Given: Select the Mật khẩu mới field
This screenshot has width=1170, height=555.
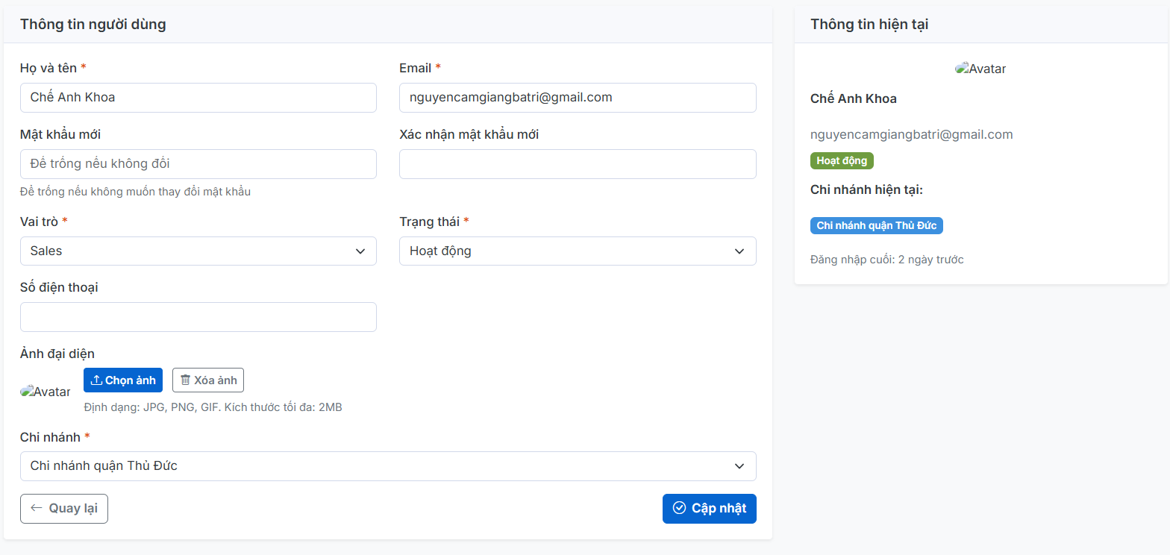Looking at the screenshot, I should [198, 164].
